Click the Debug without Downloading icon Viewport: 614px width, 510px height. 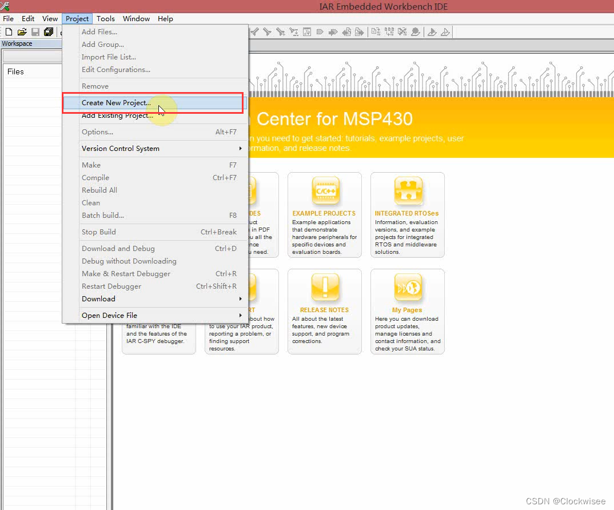[x=445, y=32]
